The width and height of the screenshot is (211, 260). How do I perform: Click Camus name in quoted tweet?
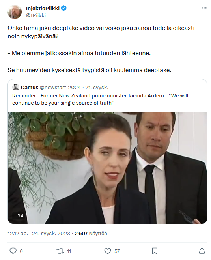[30, 87]
